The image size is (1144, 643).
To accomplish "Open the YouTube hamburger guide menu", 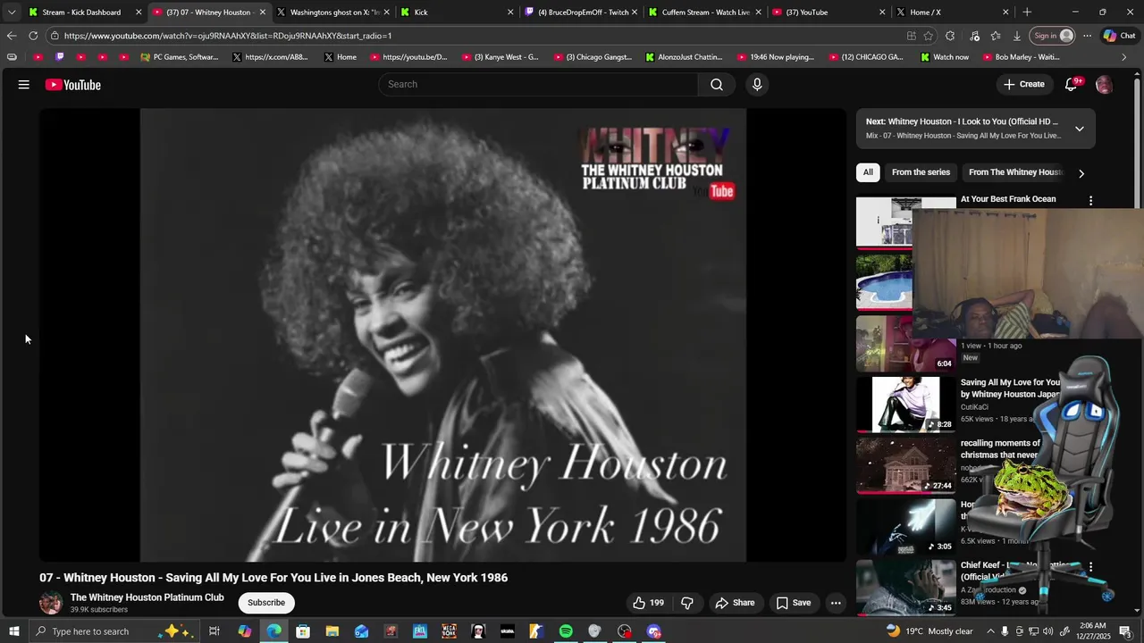I will pyautogui.click(x=23, y=85).
